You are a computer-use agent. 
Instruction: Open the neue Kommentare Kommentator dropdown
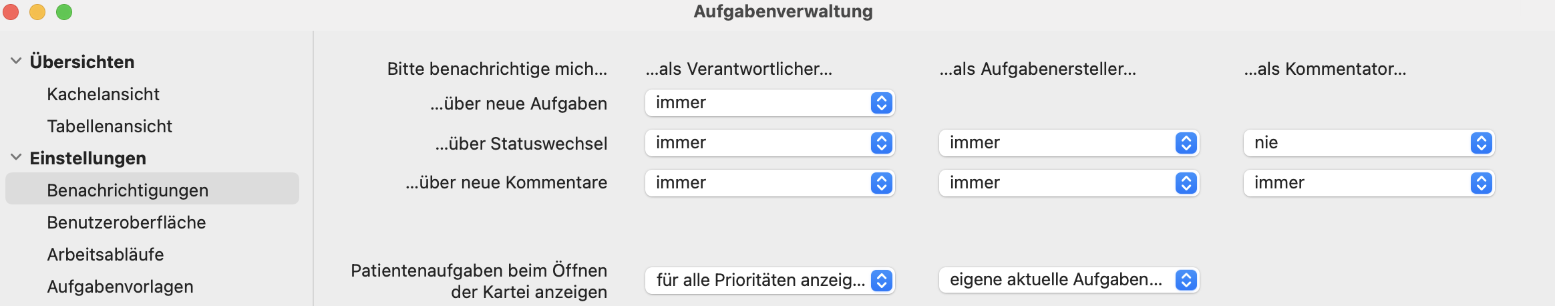tap(1369, 183)
